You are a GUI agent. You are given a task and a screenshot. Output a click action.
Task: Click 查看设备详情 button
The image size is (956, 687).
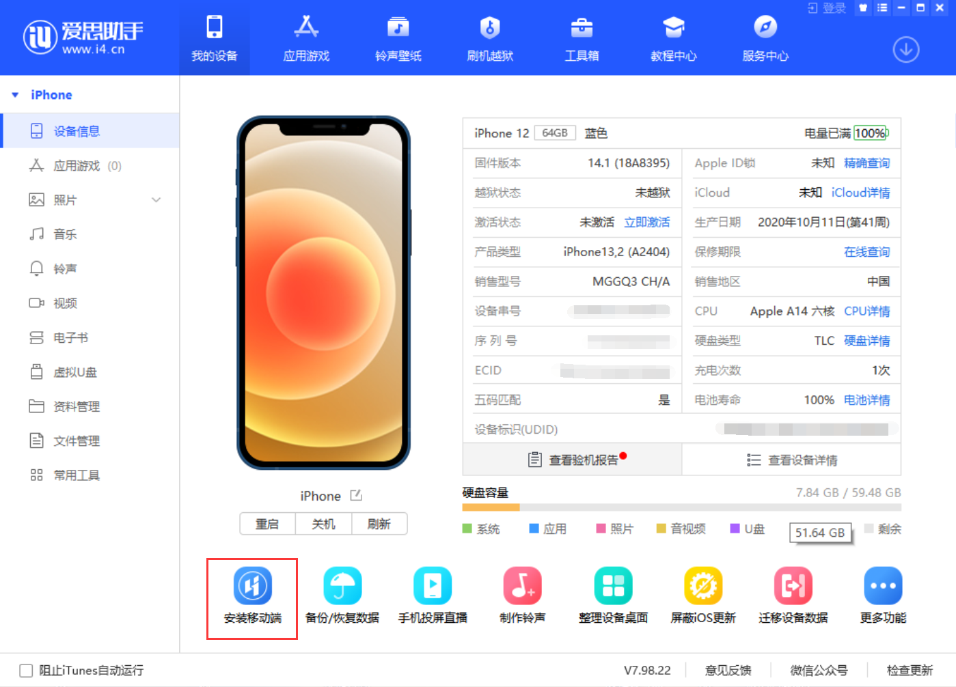(791, 460)
